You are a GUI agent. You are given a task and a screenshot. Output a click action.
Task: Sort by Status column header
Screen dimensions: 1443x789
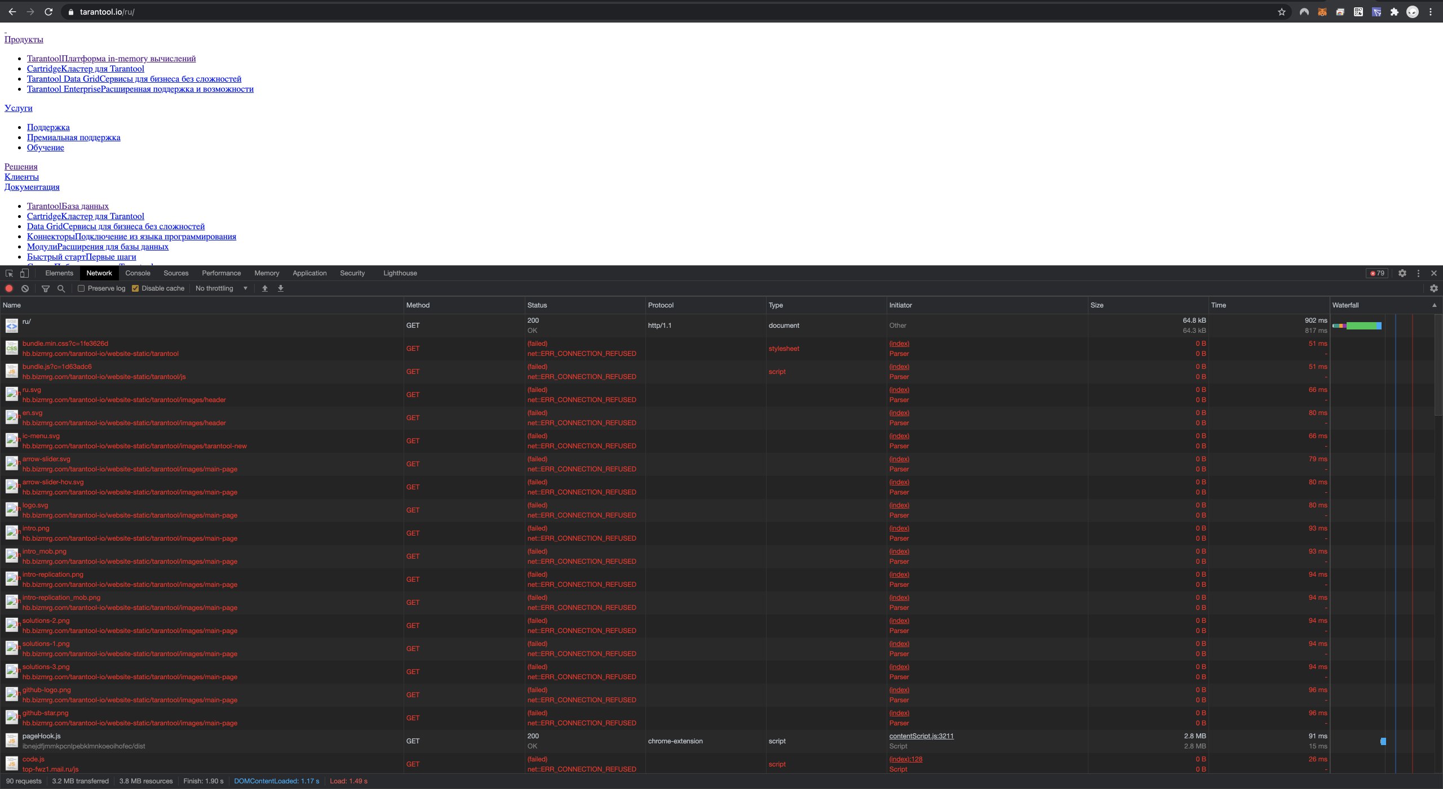click(585, 305)
